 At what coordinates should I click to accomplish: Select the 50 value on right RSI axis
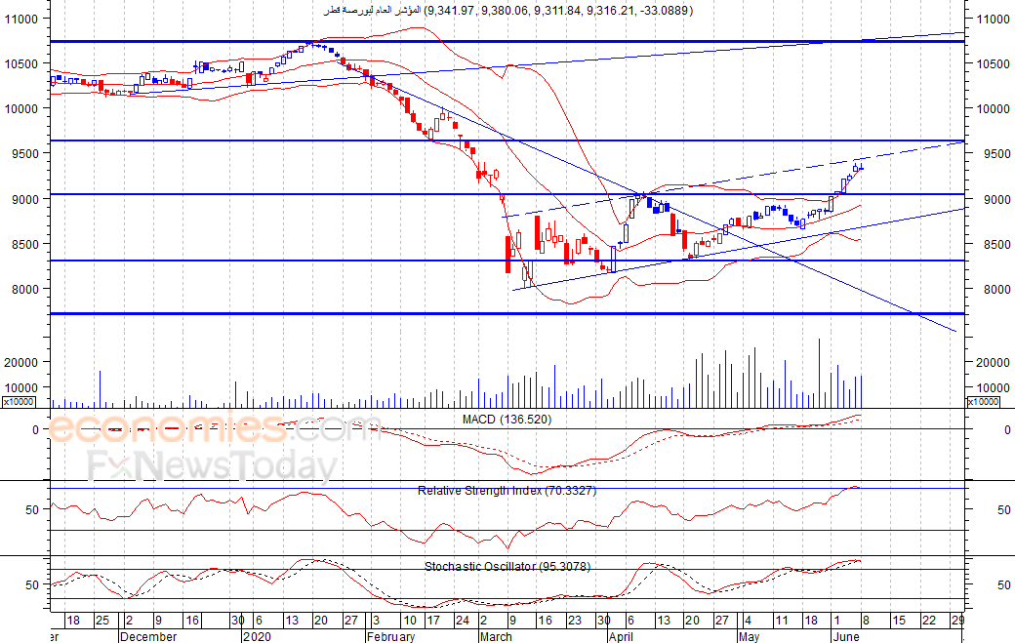(1004, 509)
